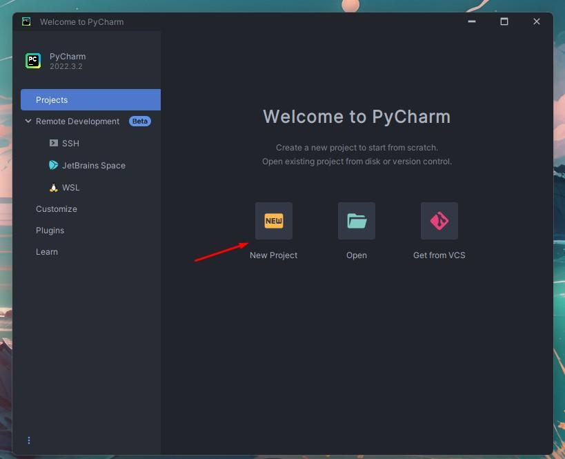Click the PyCharm logo in the sidebar

33,61
